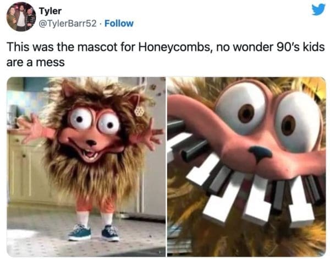Click the honeycomb earring on mascot's ear
Screen dimensions: 330x259
[x=139, y=111]
